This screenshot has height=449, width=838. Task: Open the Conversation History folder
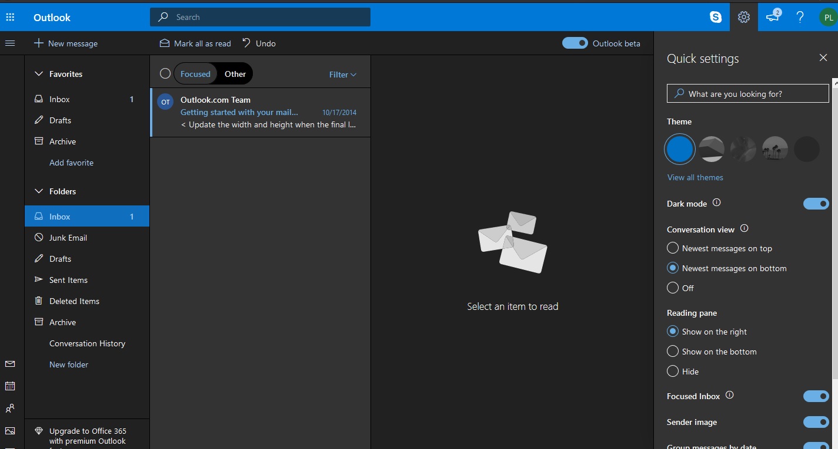(87, 343)
